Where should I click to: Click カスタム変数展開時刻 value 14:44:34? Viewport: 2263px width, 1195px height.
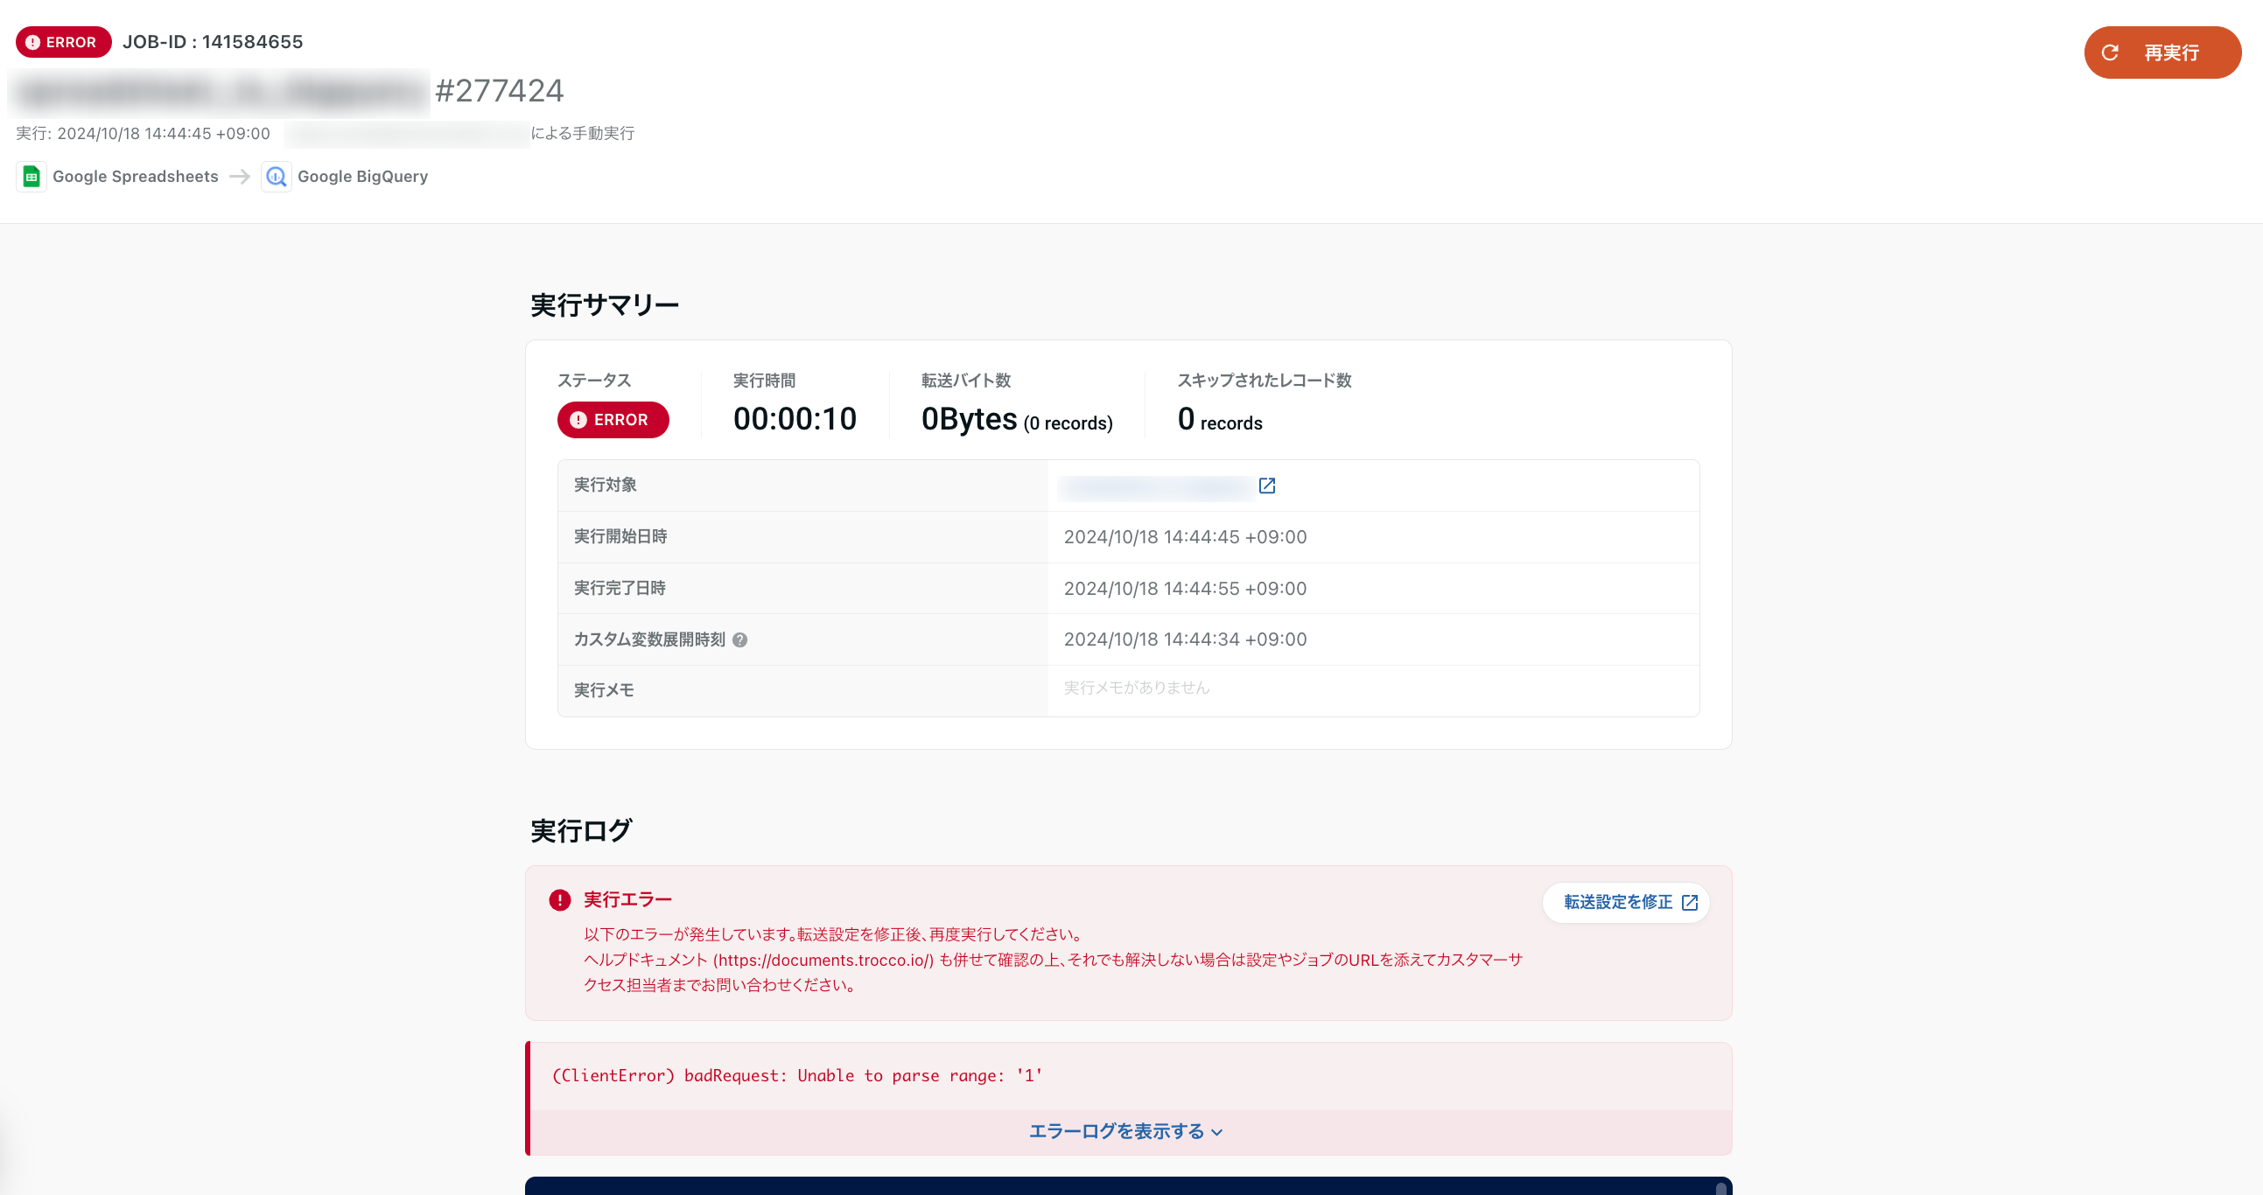1185,639
